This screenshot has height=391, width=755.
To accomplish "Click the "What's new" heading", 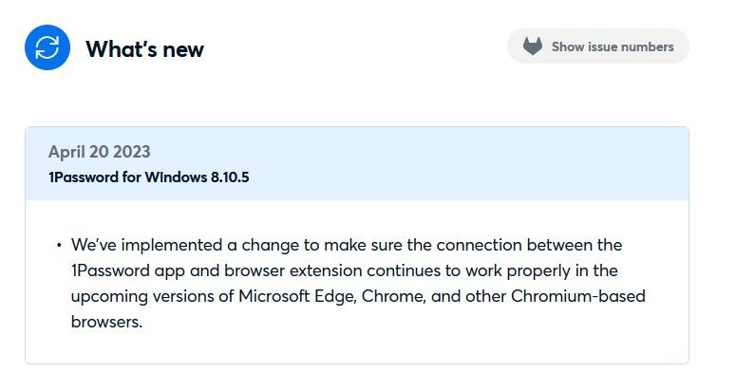I will click(144, 48).
